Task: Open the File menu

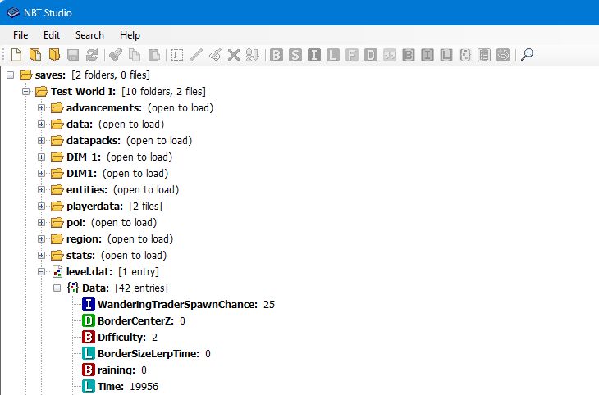Action: click(x=21, y=35)
